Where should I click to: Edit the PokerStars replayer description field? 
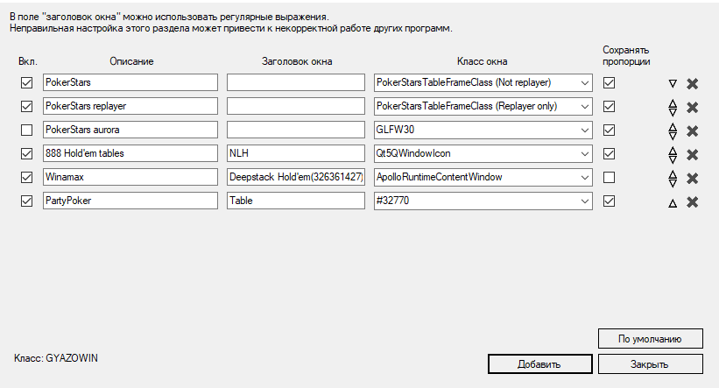tap(130, 106)
